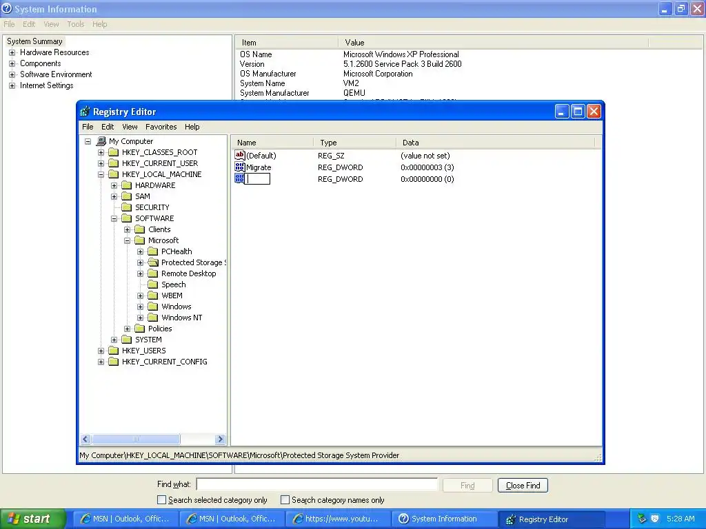
Task: Collapse the HKEY_LOCAL_MACHINE node
Action: (x=101, y=174)
